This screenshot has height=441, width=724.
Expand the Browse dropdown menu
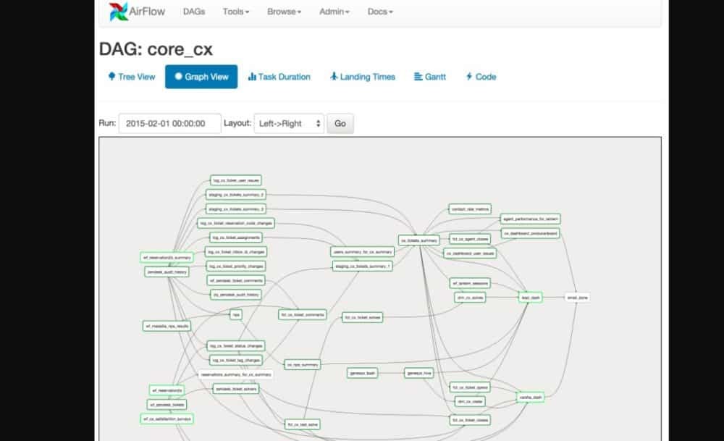tap(284, 12)
